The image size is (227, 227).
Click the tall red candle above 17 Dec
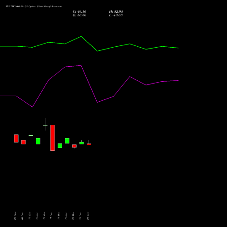(53, 138)
